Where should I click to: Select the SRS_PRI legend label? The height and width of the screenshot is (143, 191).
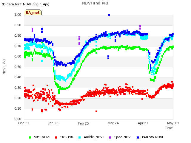click(x=67, y=137)
